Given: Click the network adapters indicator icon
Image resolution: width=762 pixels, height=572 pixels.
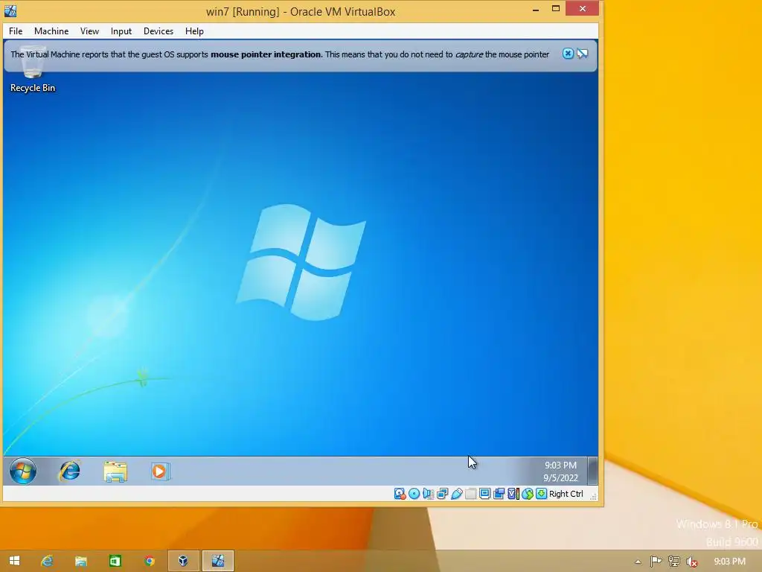Looking at the screenshot, I should pyautogui.click(x=442, y=494).
